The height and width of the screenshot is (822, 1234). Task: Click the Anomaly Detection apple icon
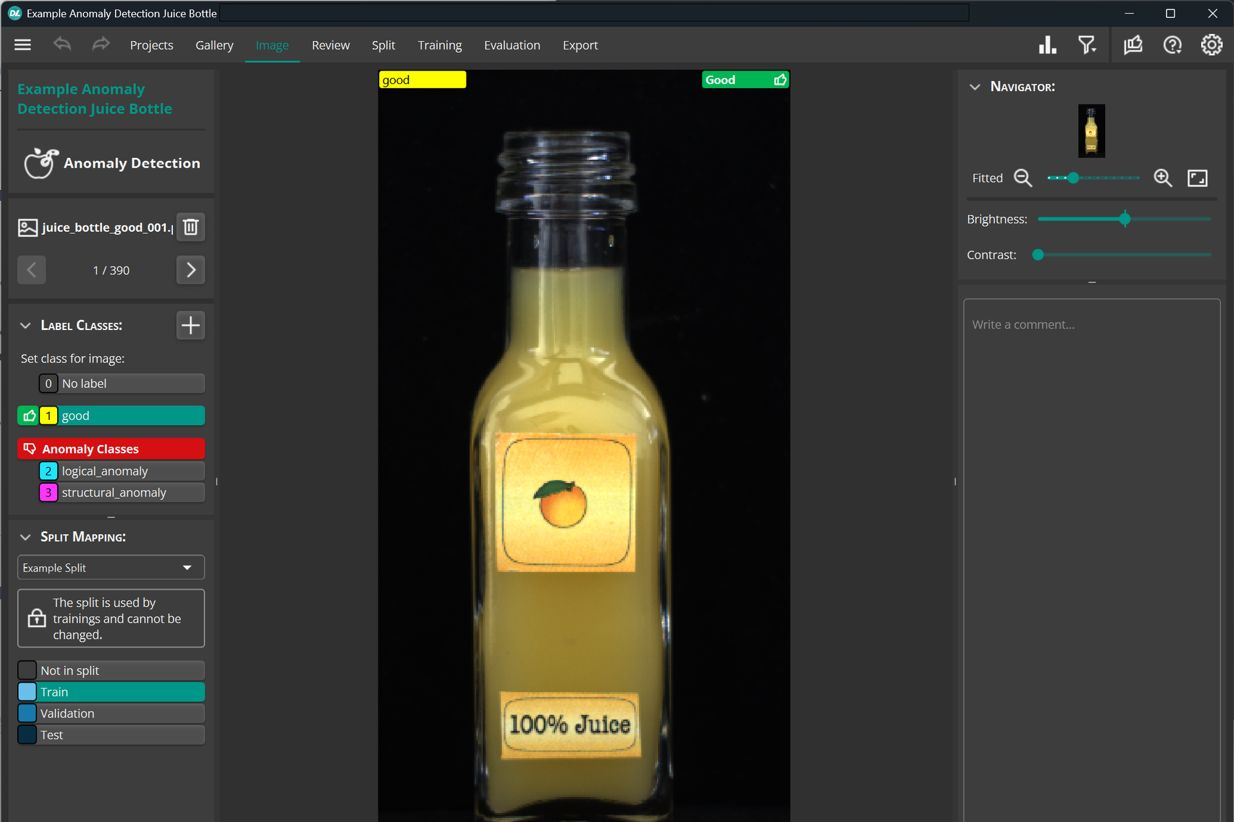(40, 163)
